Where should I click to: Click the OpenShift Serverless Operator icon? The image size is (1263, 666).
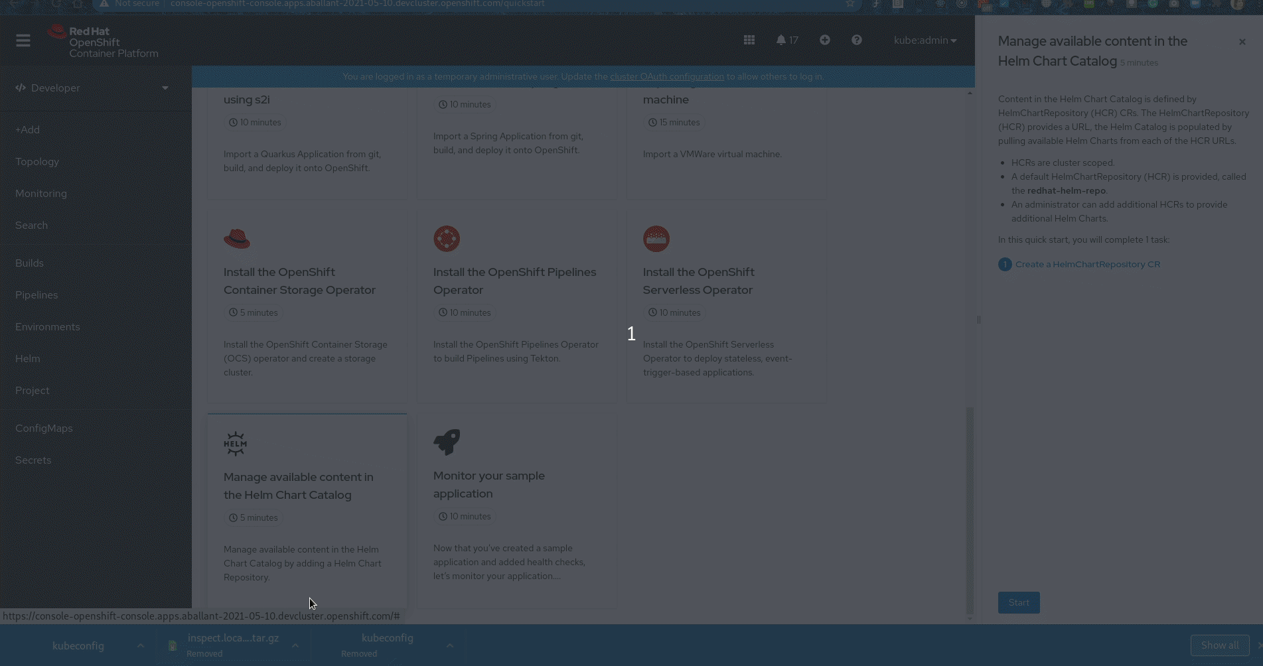tap(656, 239)
